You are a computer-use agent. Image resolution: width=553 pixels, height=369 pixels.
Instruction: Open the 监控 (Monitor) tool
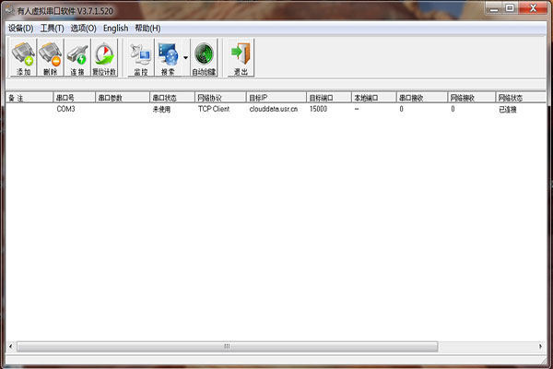pos(139,57)
